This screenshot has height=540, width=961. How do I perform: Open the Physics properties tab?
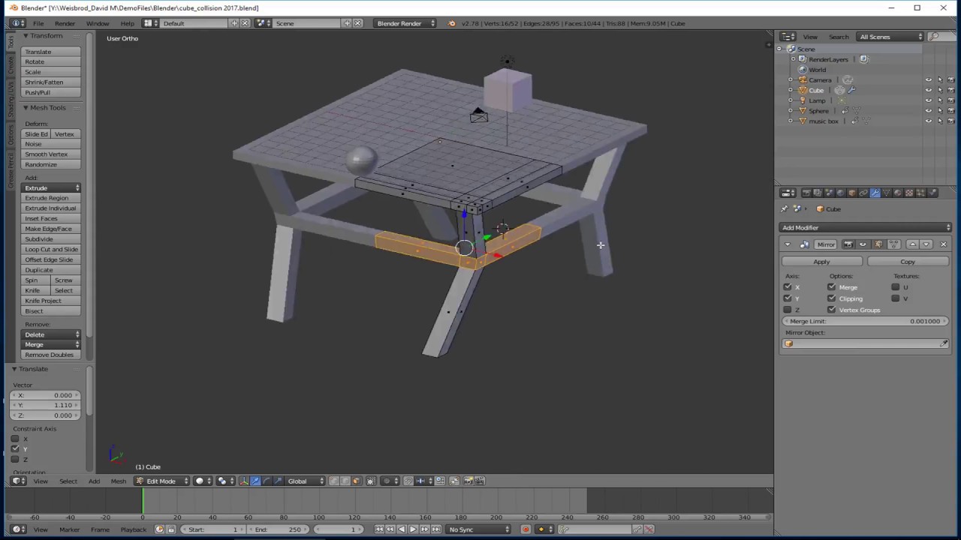pyautogui.click(x=932, y=193)
